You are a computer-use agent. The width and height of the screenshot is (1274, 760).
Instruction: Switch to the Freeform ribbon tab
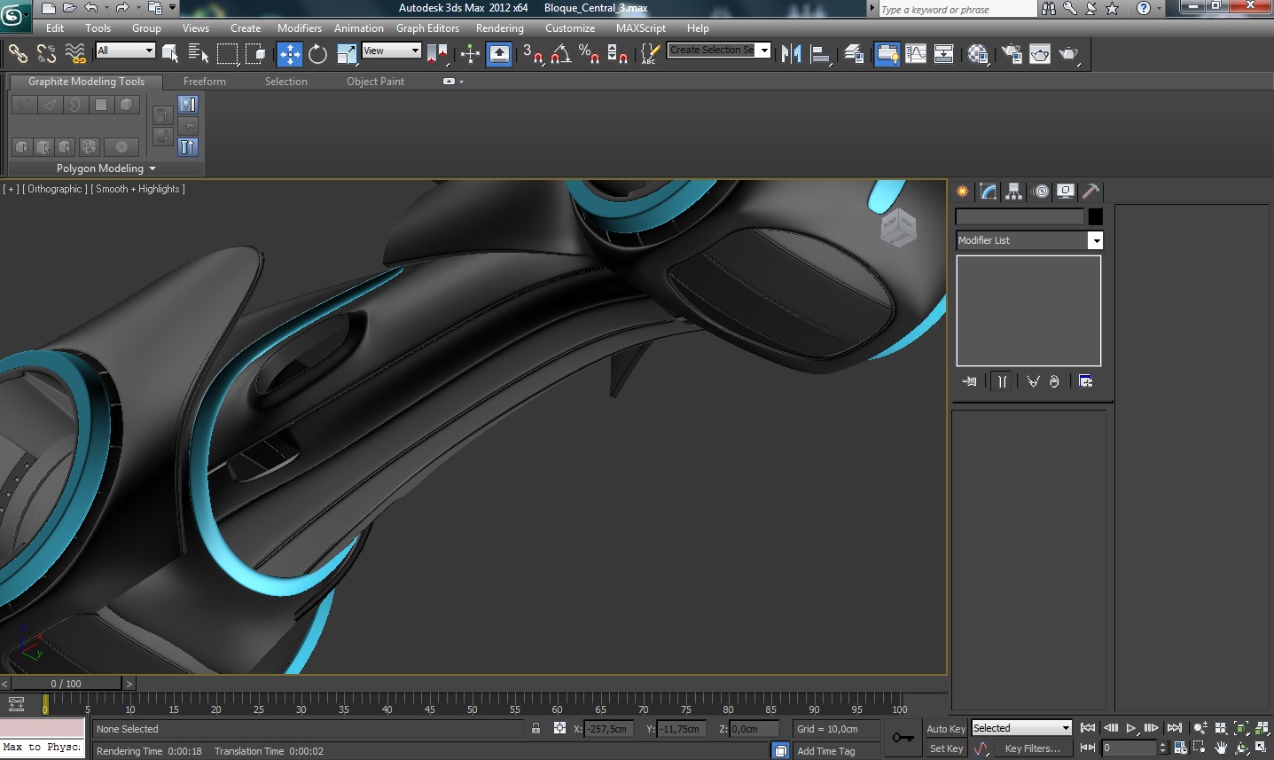[204, 82]
